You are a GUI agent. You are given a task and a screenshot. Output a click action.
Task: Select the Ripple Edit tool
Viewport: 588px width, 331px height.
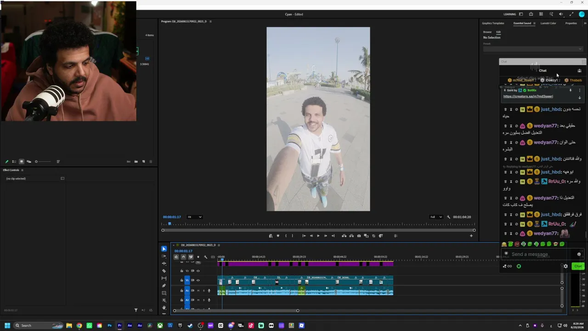[x=164, y=263]
